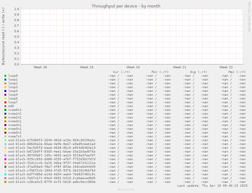Click the 'nvme0n1' legend label
This screenshot has height=193, width=252.
15,110
